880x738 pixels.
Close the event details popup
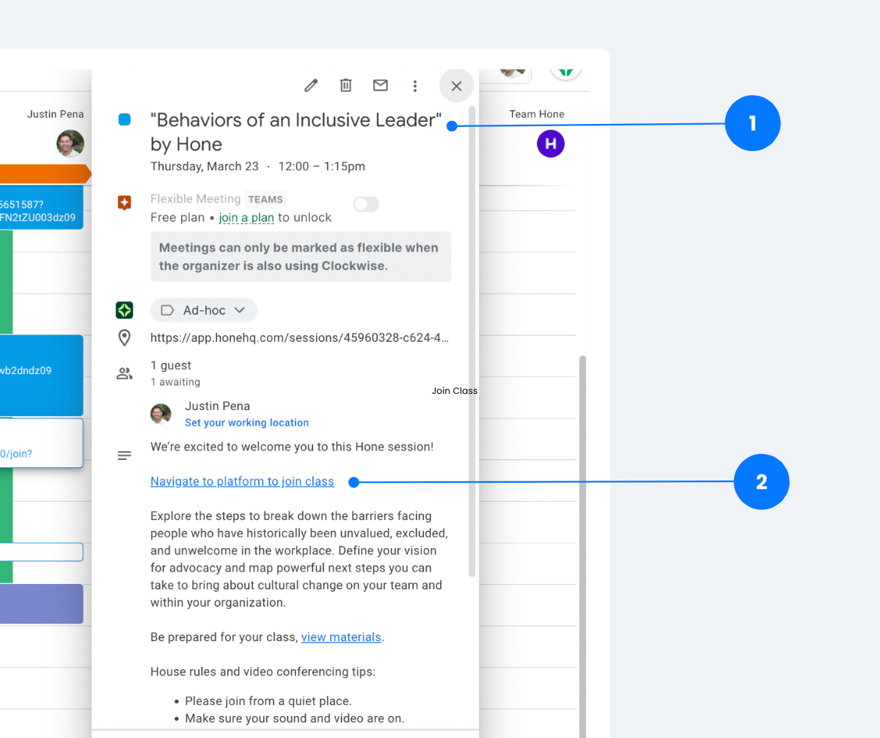coord(456,86)
